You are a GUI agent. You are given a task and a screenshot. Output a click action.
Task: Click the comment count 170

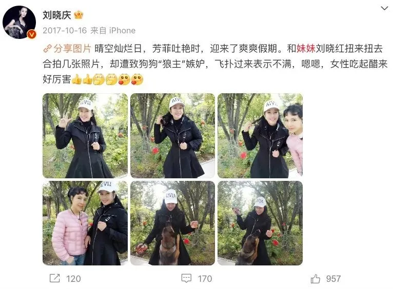click(205, 279)
